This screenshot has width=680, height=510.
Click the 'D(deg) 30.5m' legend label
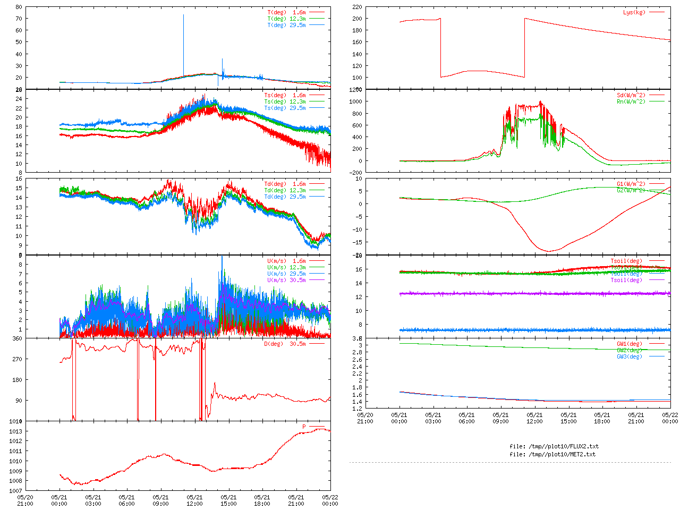point(285,344)
